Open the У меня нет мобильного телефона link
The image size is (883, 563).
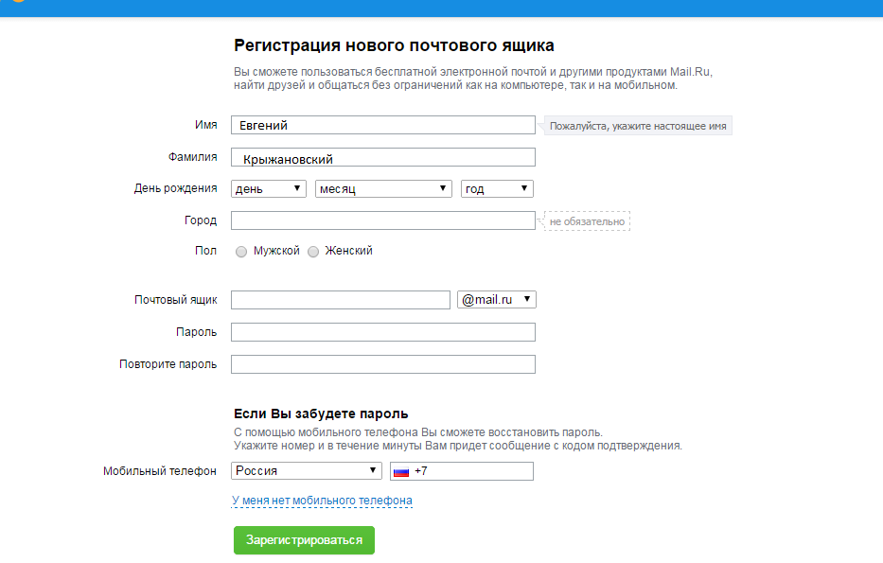[x=322, y=501]
